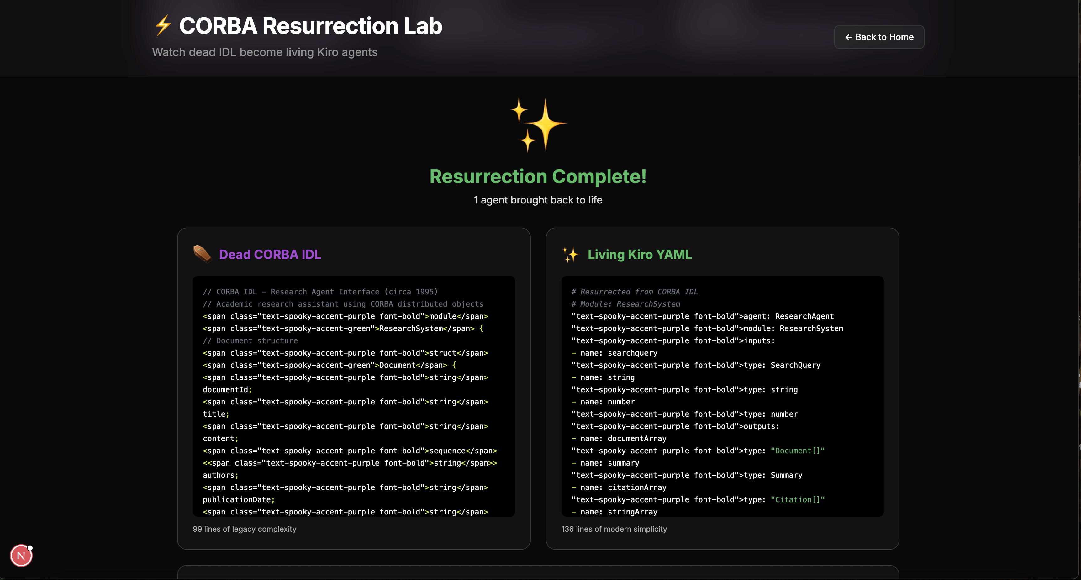Click the Living Kiro YAML heading
The height and width of the screenshot is (580, 1081).
(639, 254)
